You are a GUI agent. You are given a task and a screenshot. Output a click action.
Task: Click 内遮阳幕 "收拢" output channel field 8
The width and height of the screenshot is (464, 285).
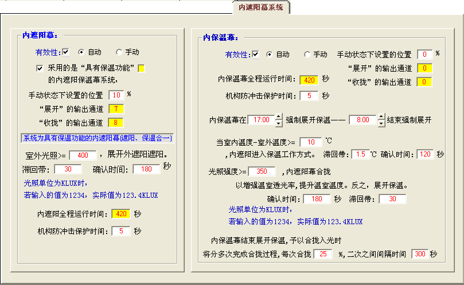[115, 122]
